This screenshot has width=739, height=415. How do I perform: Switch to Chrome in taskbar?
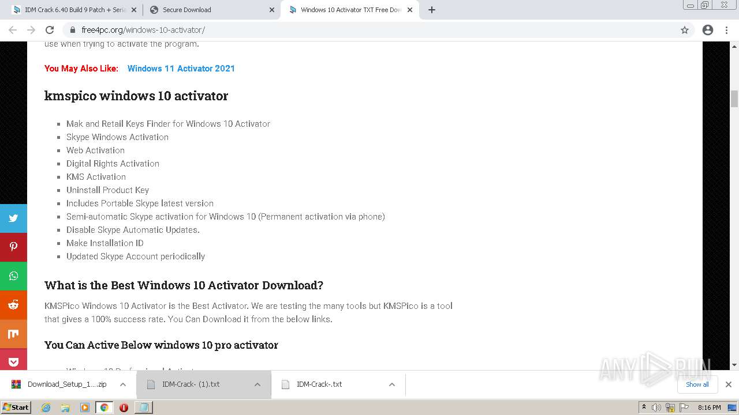(104, 408)
